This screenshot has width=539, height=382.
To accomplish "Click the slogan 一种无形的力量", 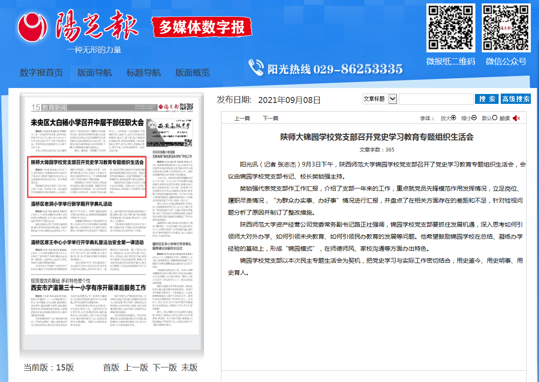I will pyautogui.click(x=94, y=50).
